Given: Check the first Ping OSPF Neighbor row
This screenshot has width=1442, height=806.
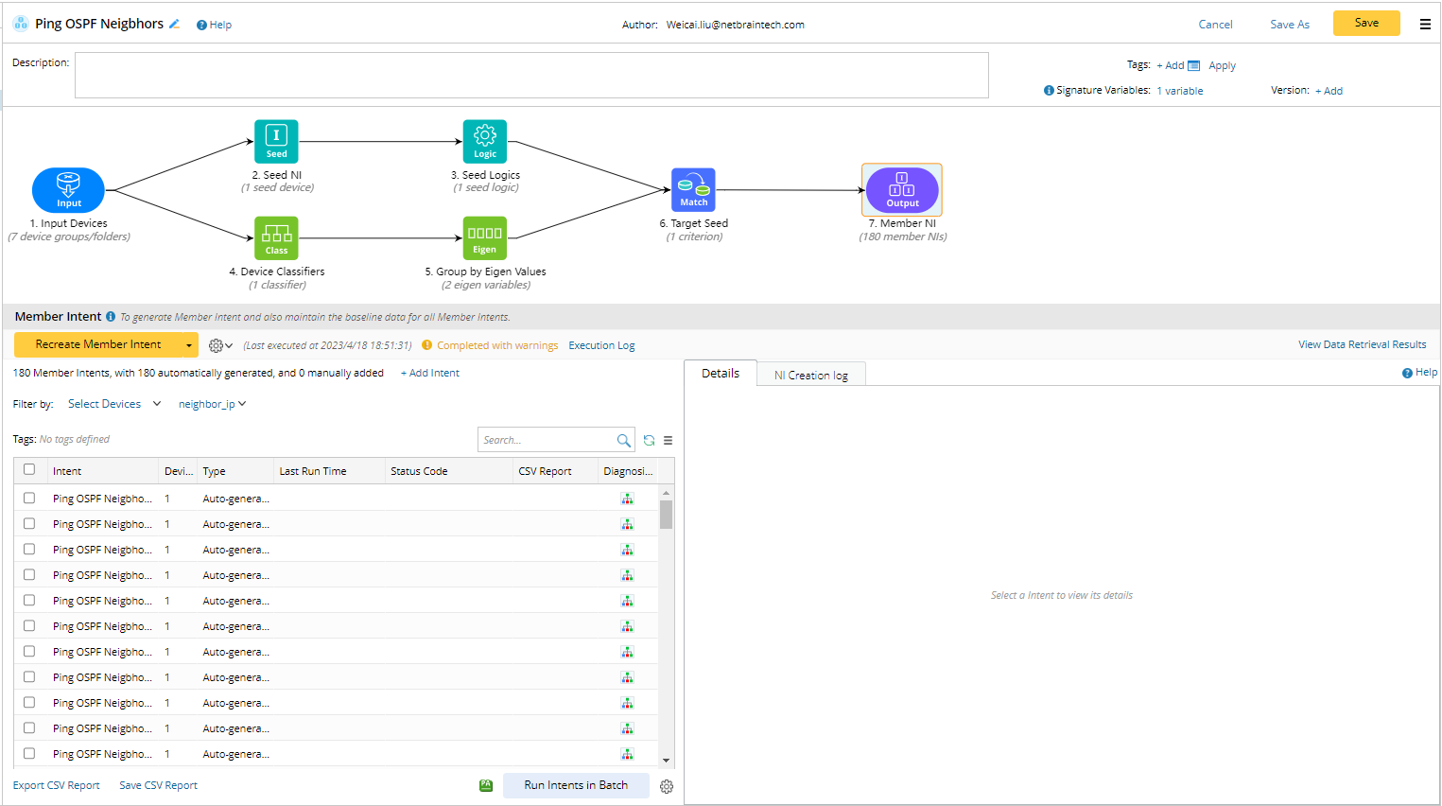Looking at the screenshot, I should pyautogui.click(x=29, y=498).
